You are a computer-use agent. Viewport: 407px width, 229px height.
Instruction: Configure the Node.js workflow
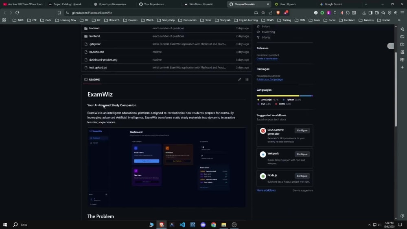click(302, 176)
